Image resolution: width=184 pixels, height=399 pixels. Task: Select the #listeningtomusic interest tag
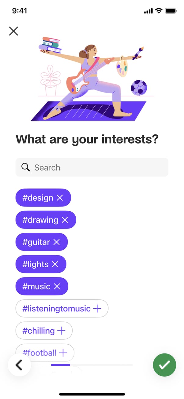(x=56, y=309)
